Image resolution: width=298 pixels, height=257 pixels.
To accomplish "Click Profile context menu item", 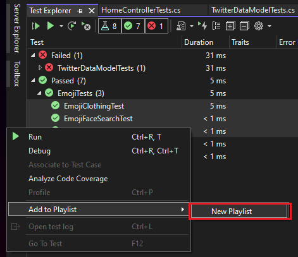I will click(99, 193).
